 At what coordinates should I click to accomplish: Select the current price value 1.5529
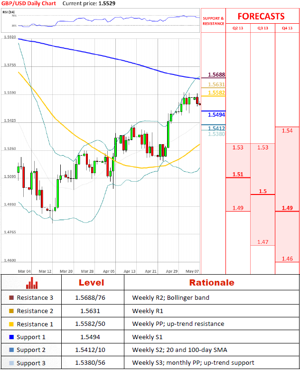click(107, 3)
